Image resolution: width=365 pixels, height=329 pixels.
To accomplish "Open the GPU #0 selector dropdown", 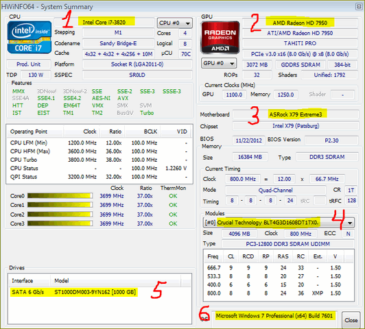I will click(219, 63).
